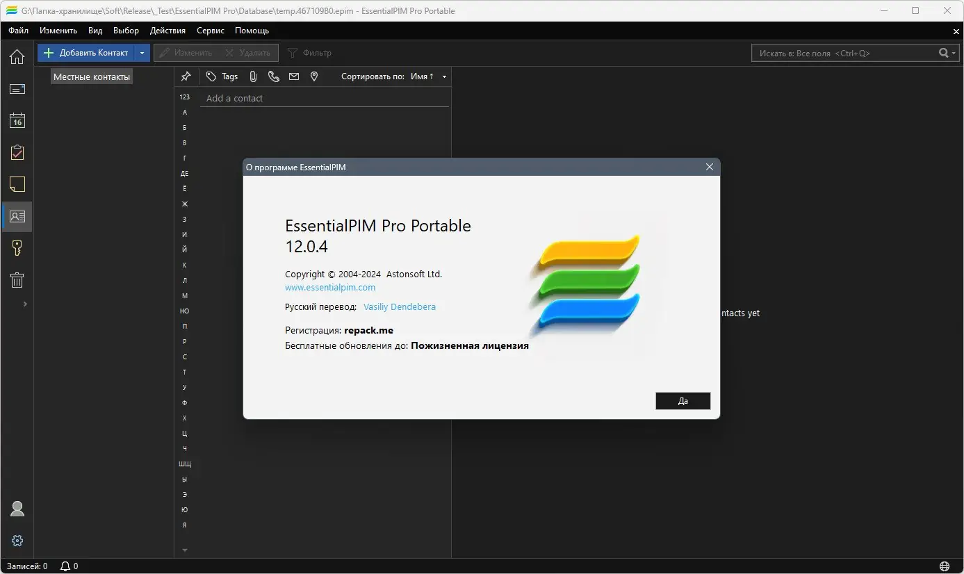Screen dimensions: 964x574
Task: Click the email envelope column icon
Action: pyautogui.click(x=294, y=76)
